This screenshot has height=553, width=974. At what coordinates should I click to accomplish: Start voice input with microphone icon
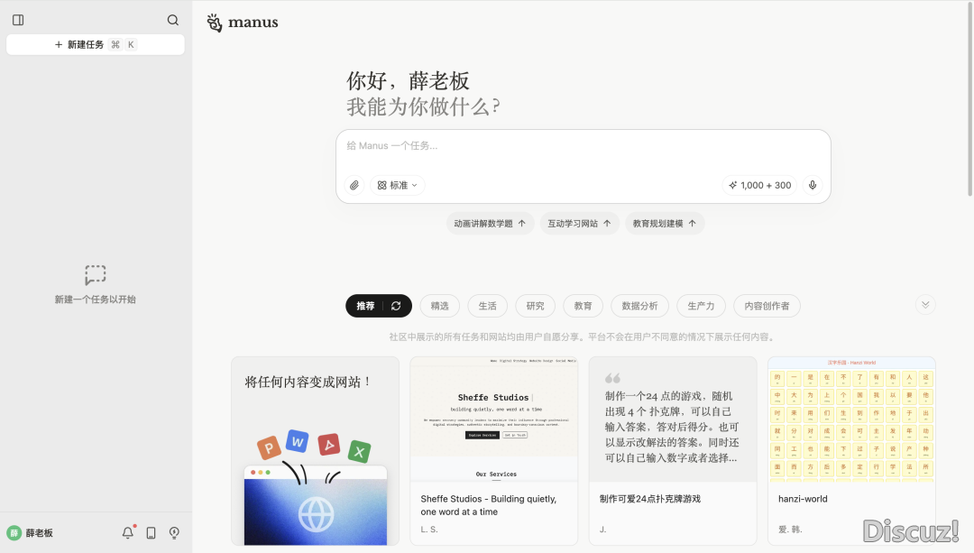pos(813,185)
